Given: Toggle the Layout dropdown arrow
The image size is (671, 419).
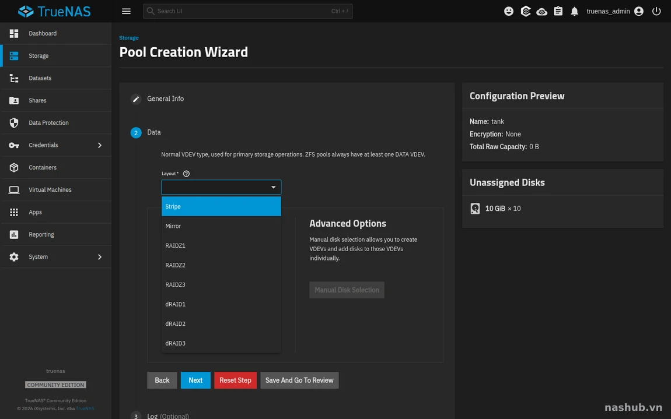Looking at the screenshot, I should pos(274,187).
